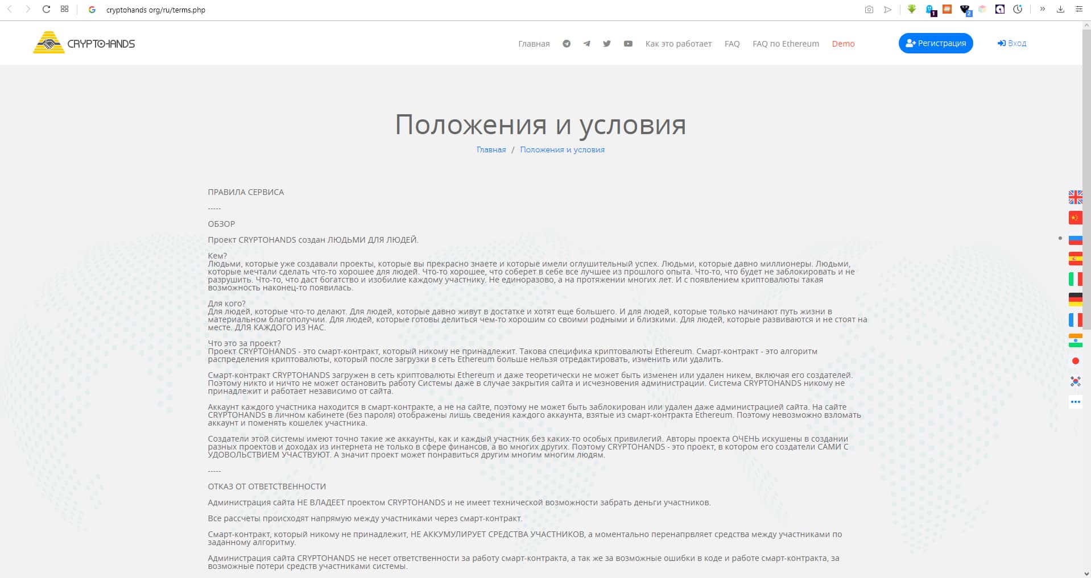This screenshot has height=578, width=1091.
Task: Switch language to Spanish flag
Action: click(x=1075, y=259)
